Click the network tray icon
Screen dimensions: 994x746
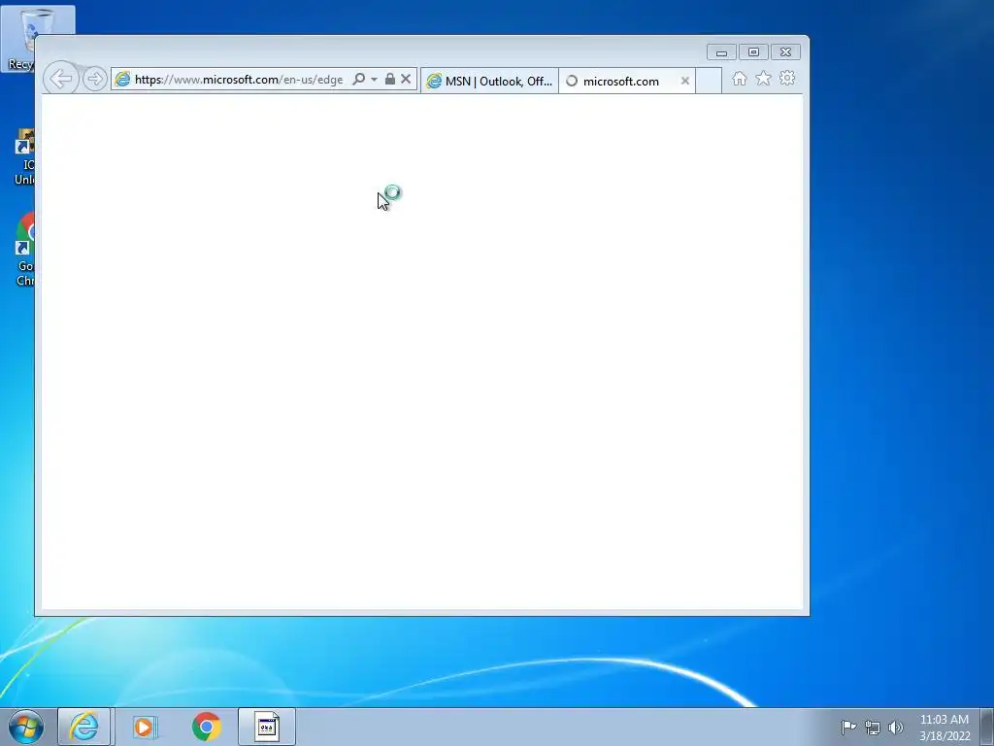pos(873,728)
